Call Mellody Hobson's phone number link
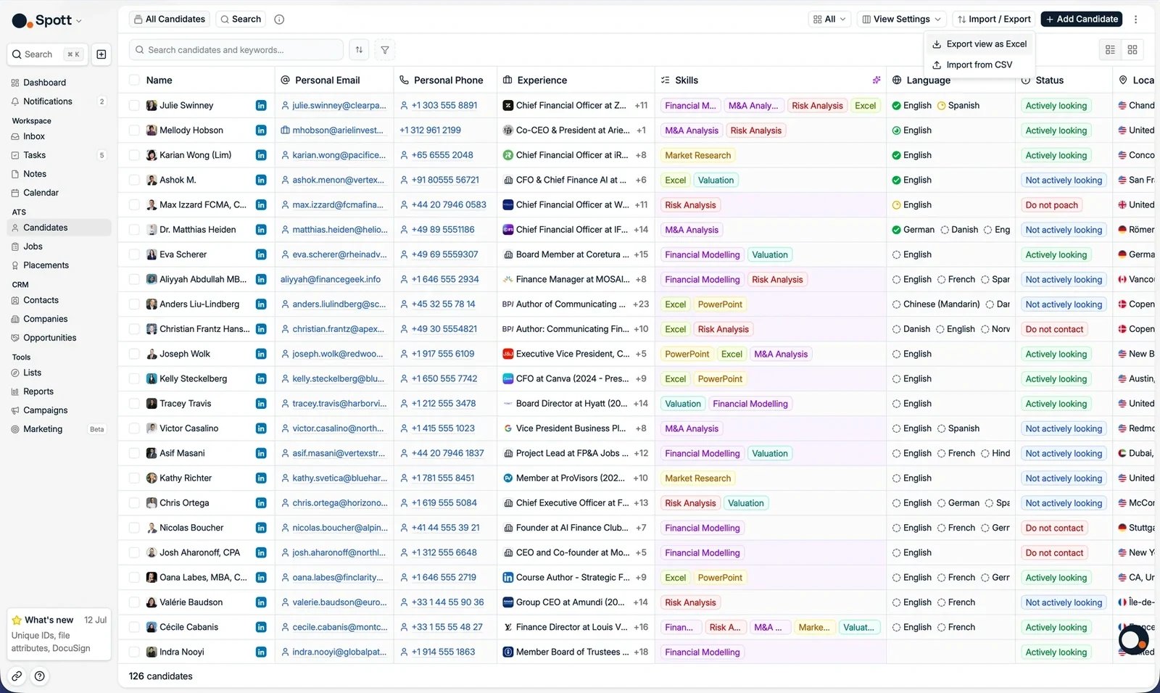 click(x=430, y=130)
